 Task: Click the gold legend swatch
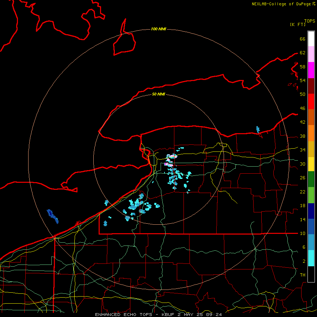(311, 149)
